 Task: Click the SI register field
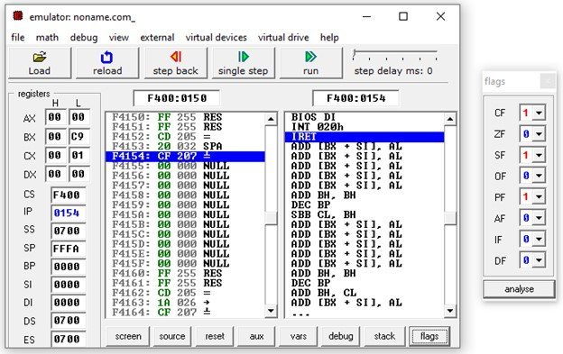coord(69,285)
